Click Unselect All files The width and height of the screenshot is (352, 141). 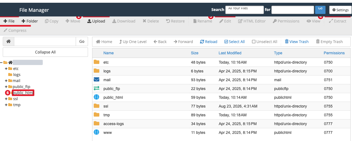pos(265,42)
